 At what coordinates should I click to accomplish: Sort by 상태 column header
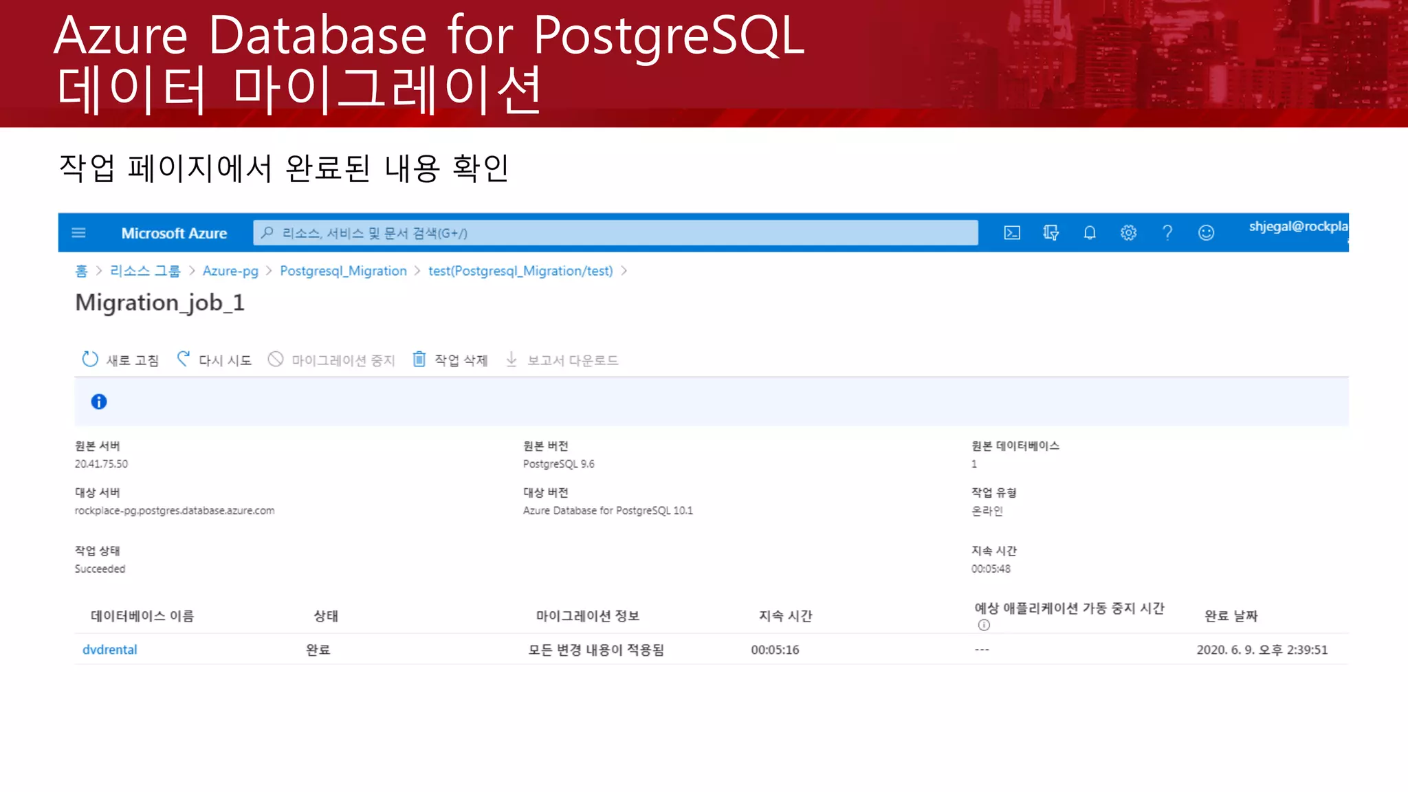pyautogui.click(x=326, y=616)
